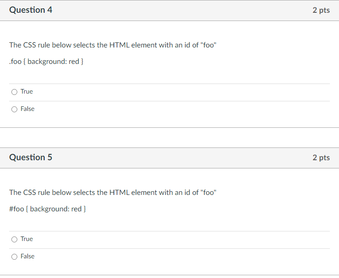Click the "Question 4" heading
The height and width of the screenshot is (278, 339).
click(x=31, y=10)
